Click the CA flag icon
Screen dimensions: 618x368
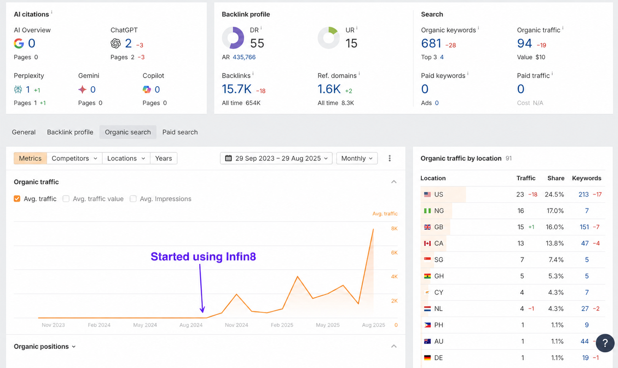pyautogui.click(x=427, y=243)
